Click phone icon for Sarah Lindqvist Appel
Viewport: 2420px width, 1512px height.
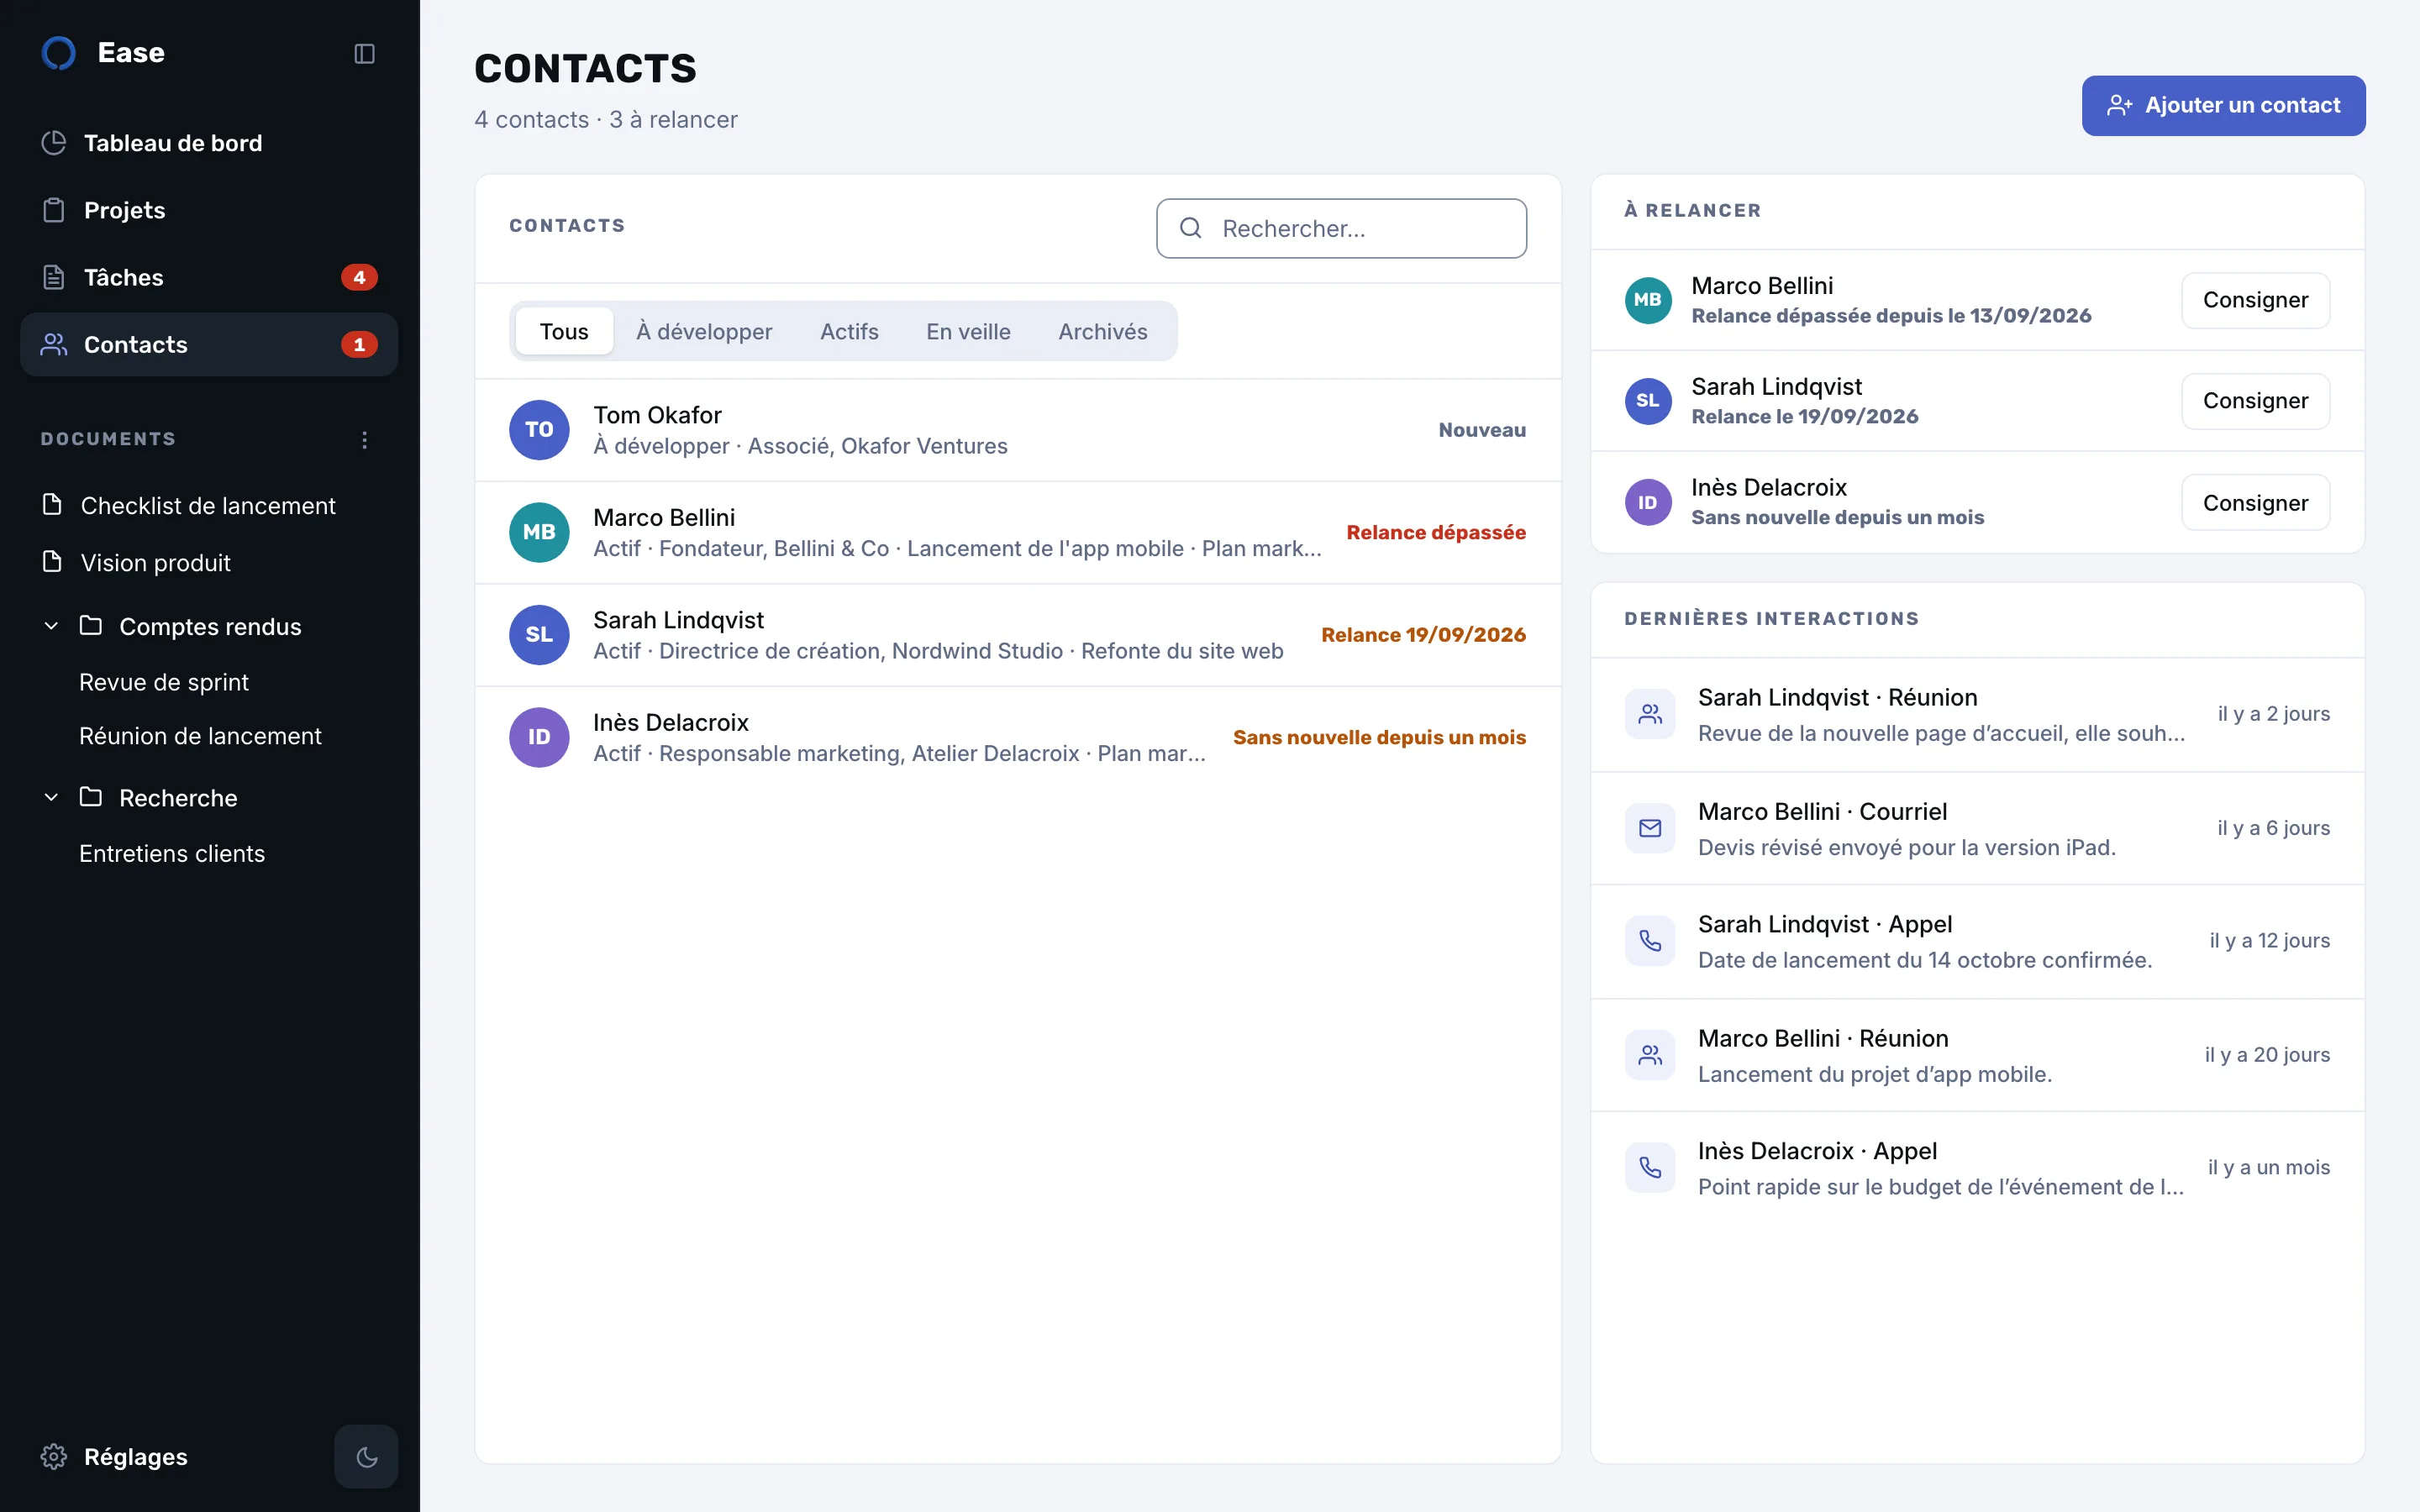[1650, 941]
